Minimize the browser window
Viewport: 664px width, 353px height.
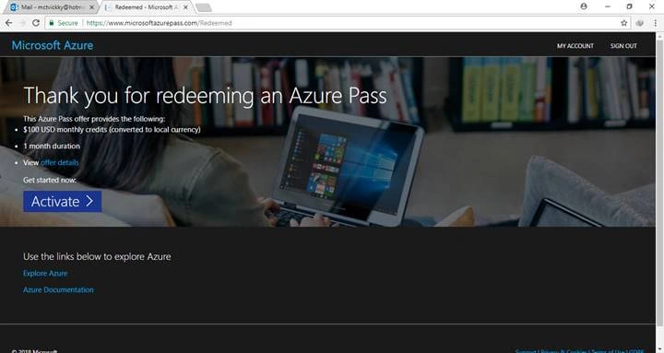point(608,6)
